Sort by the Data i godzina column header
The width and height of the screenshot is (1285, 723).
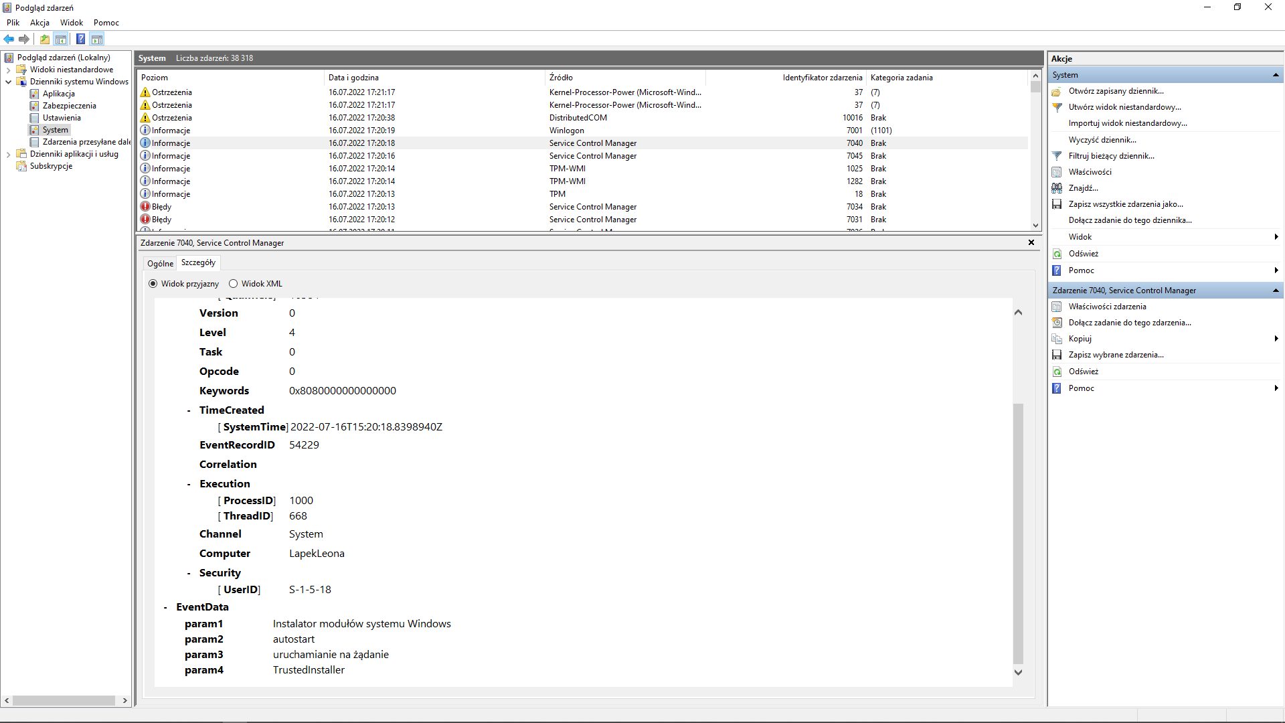[x=434, y=78]
